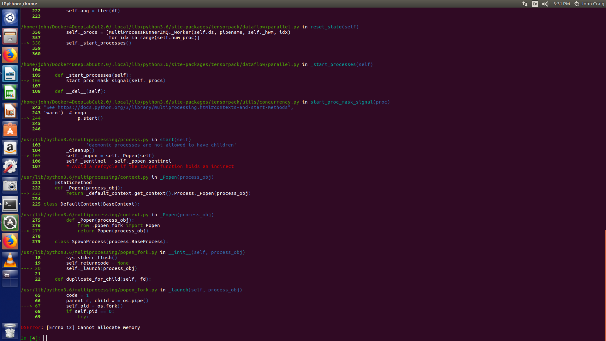
Task: Open the 3:31 PM clock menu
Action: (561, 4)
